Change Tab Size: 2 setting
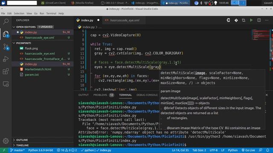The image size is (273, 153). click(x=199, y=150)
